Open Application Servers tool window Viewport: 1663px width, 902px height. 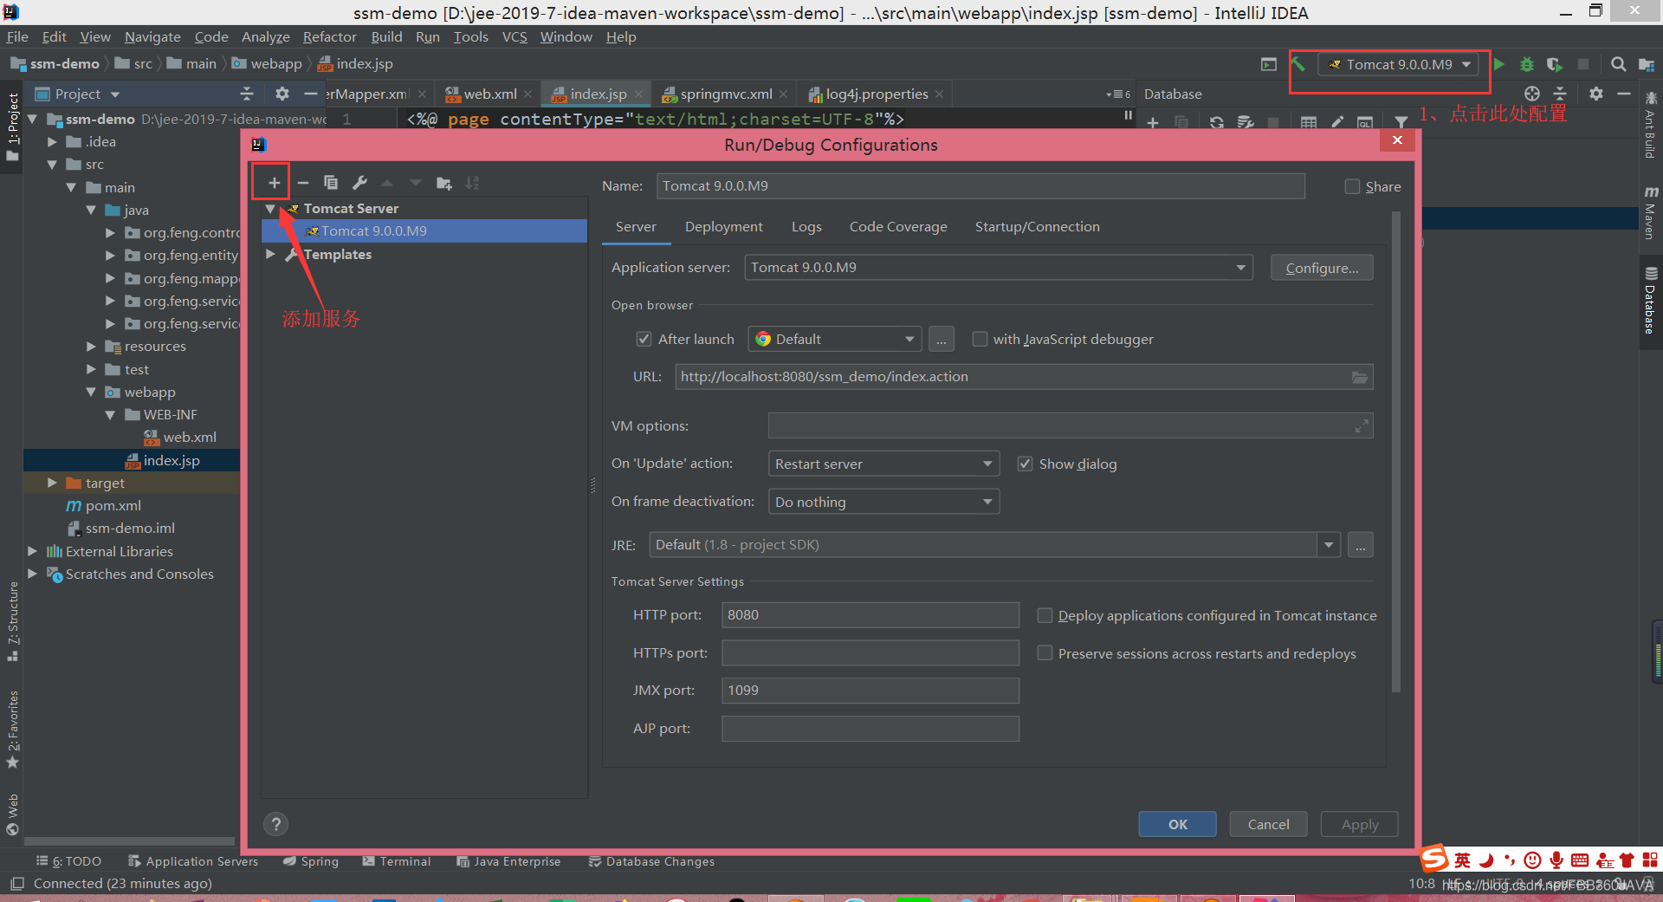click(x=193, y=861)
